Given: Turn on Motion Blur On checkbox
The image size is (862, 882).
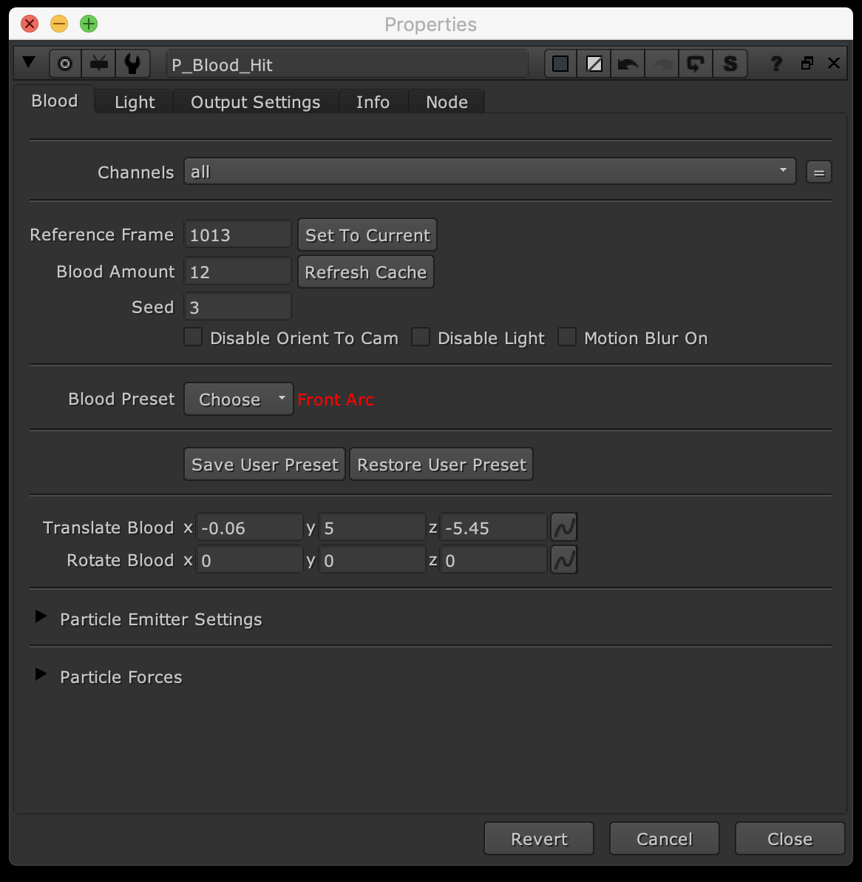Looking at the screenshot, I should coord(567,338).
